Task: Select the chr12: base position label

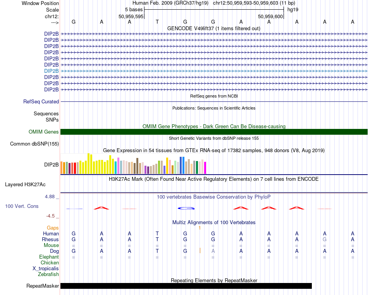Action: click(52, 16)
